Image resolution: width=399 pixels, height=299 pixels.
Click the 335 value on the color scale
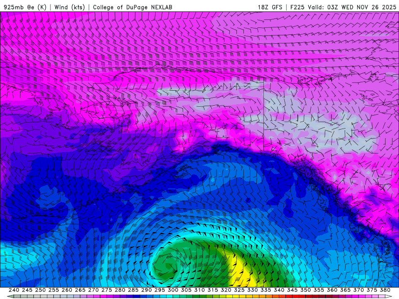266,290
